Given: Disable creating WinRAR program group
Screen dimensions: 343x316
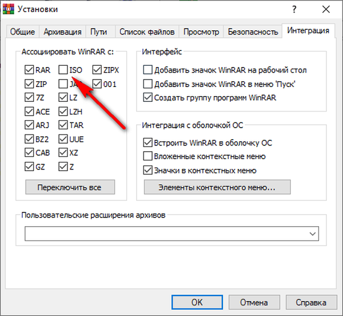Looking at the screenshot, I should pyautogui.click(x=148, y=98).
